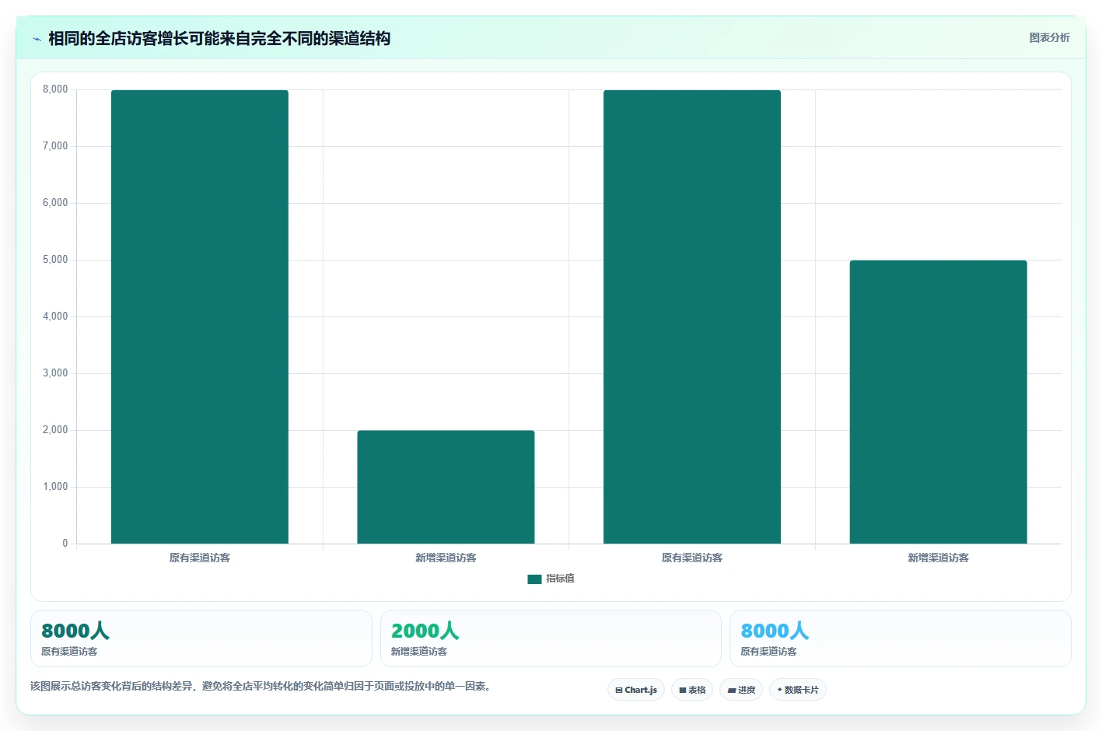Viewport: 1102px width, 731px height.
Task: Click the 2,000 y-axis tick label
Action: [x=55, y=430]
